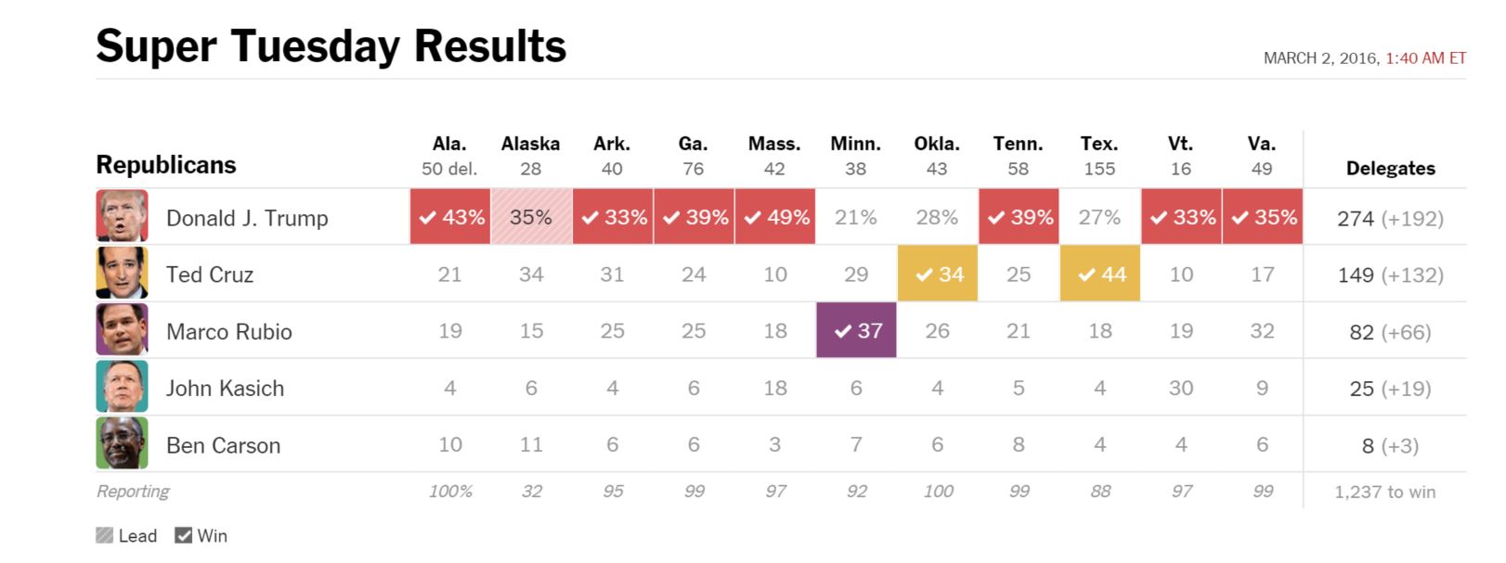The width and height of the screenshot is (1506, 563).
Task: Click Ted Cruz's portrait photo
Action: pyautogui.click(x=122, y=273)
